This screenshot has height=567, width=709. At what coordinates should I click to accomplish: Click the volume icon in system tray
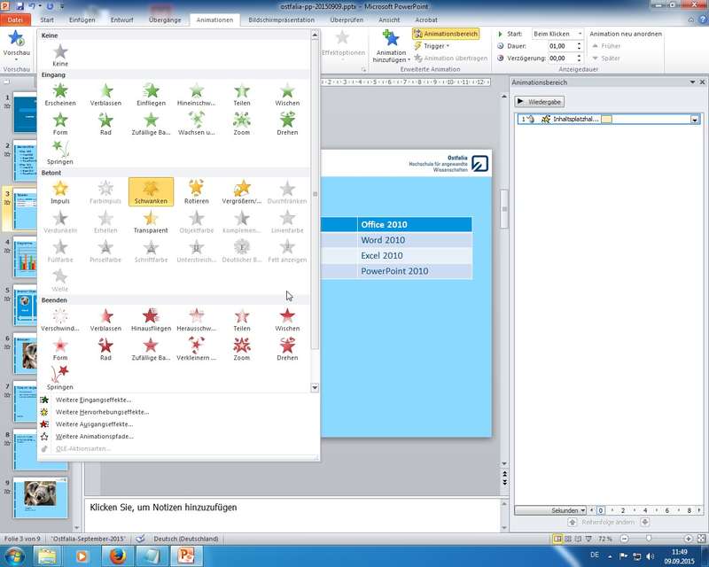click(x=650, y=556)
